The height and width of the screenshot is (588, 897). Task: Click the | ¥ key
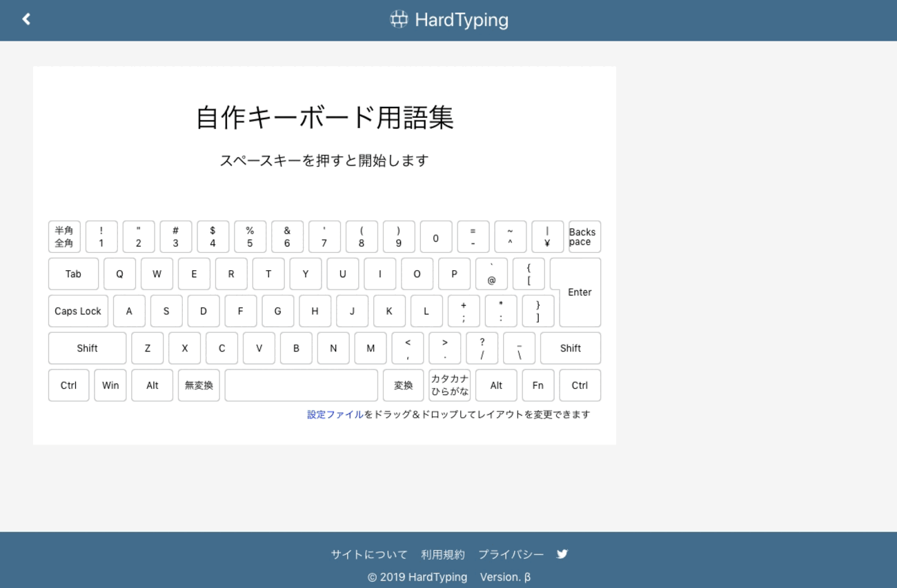(548, 237)
